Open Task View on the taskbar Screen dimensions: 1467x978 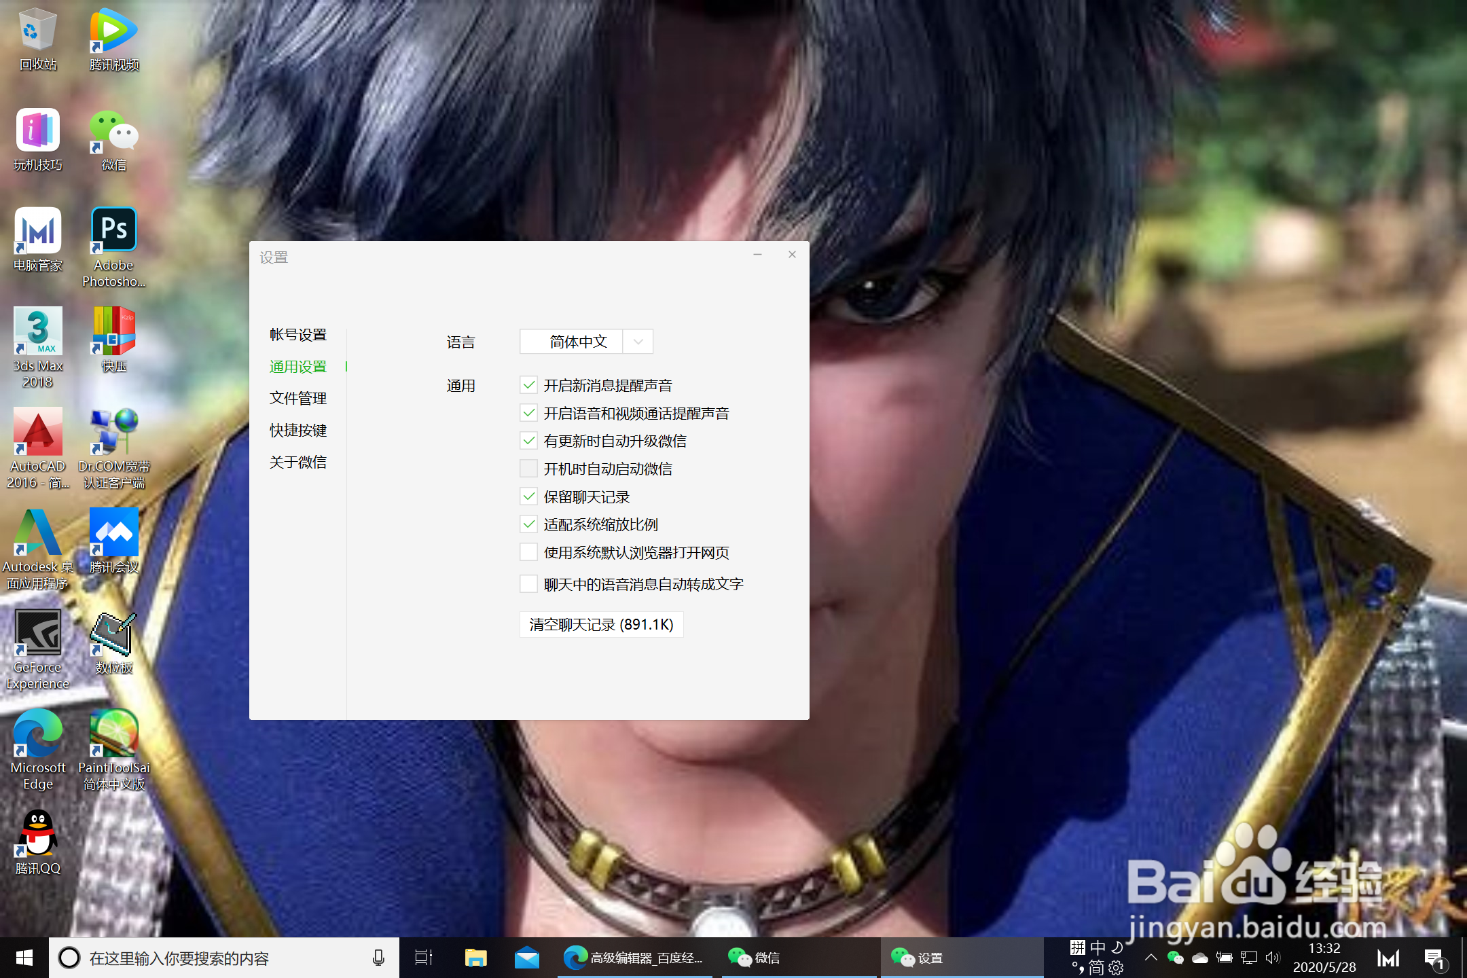tap(424, 958)
